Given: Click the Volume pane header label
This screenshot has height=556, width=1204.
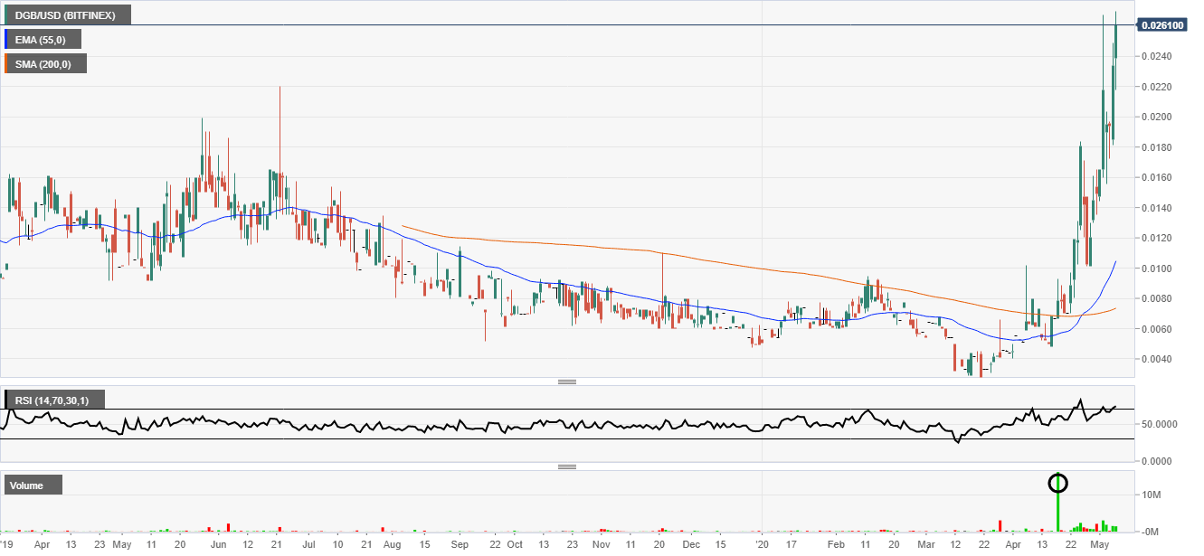Looking at the screenshot, I should [x=33, y=485].
